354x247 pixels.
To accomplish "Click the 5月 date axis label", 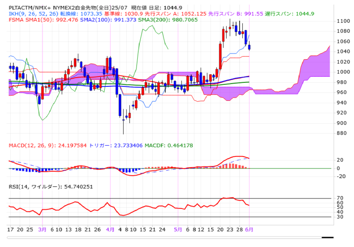I will click(178, 230).
